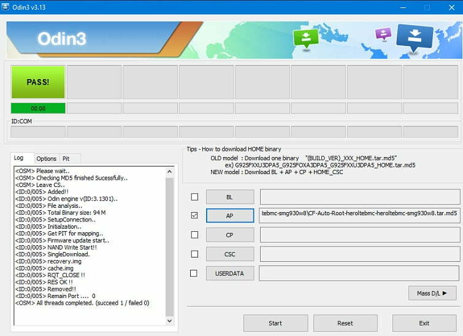Click the purple upload banner icon
Screen dimensions: 463x336
point(383,34)
